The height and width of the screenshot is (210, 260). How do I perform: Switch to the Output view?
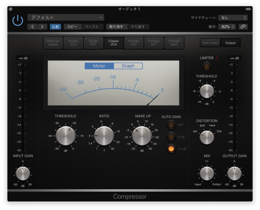point(230,43)
